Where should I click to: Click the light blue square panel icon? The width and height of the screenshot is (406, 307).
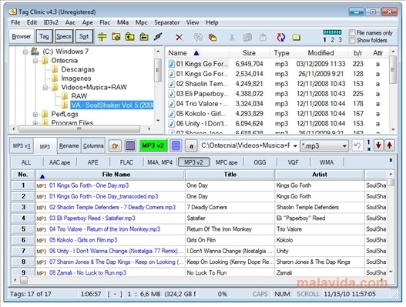[176, 146]
